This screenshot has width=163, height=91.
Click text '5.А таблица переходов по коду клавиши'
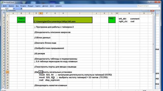tap(57, 62)
